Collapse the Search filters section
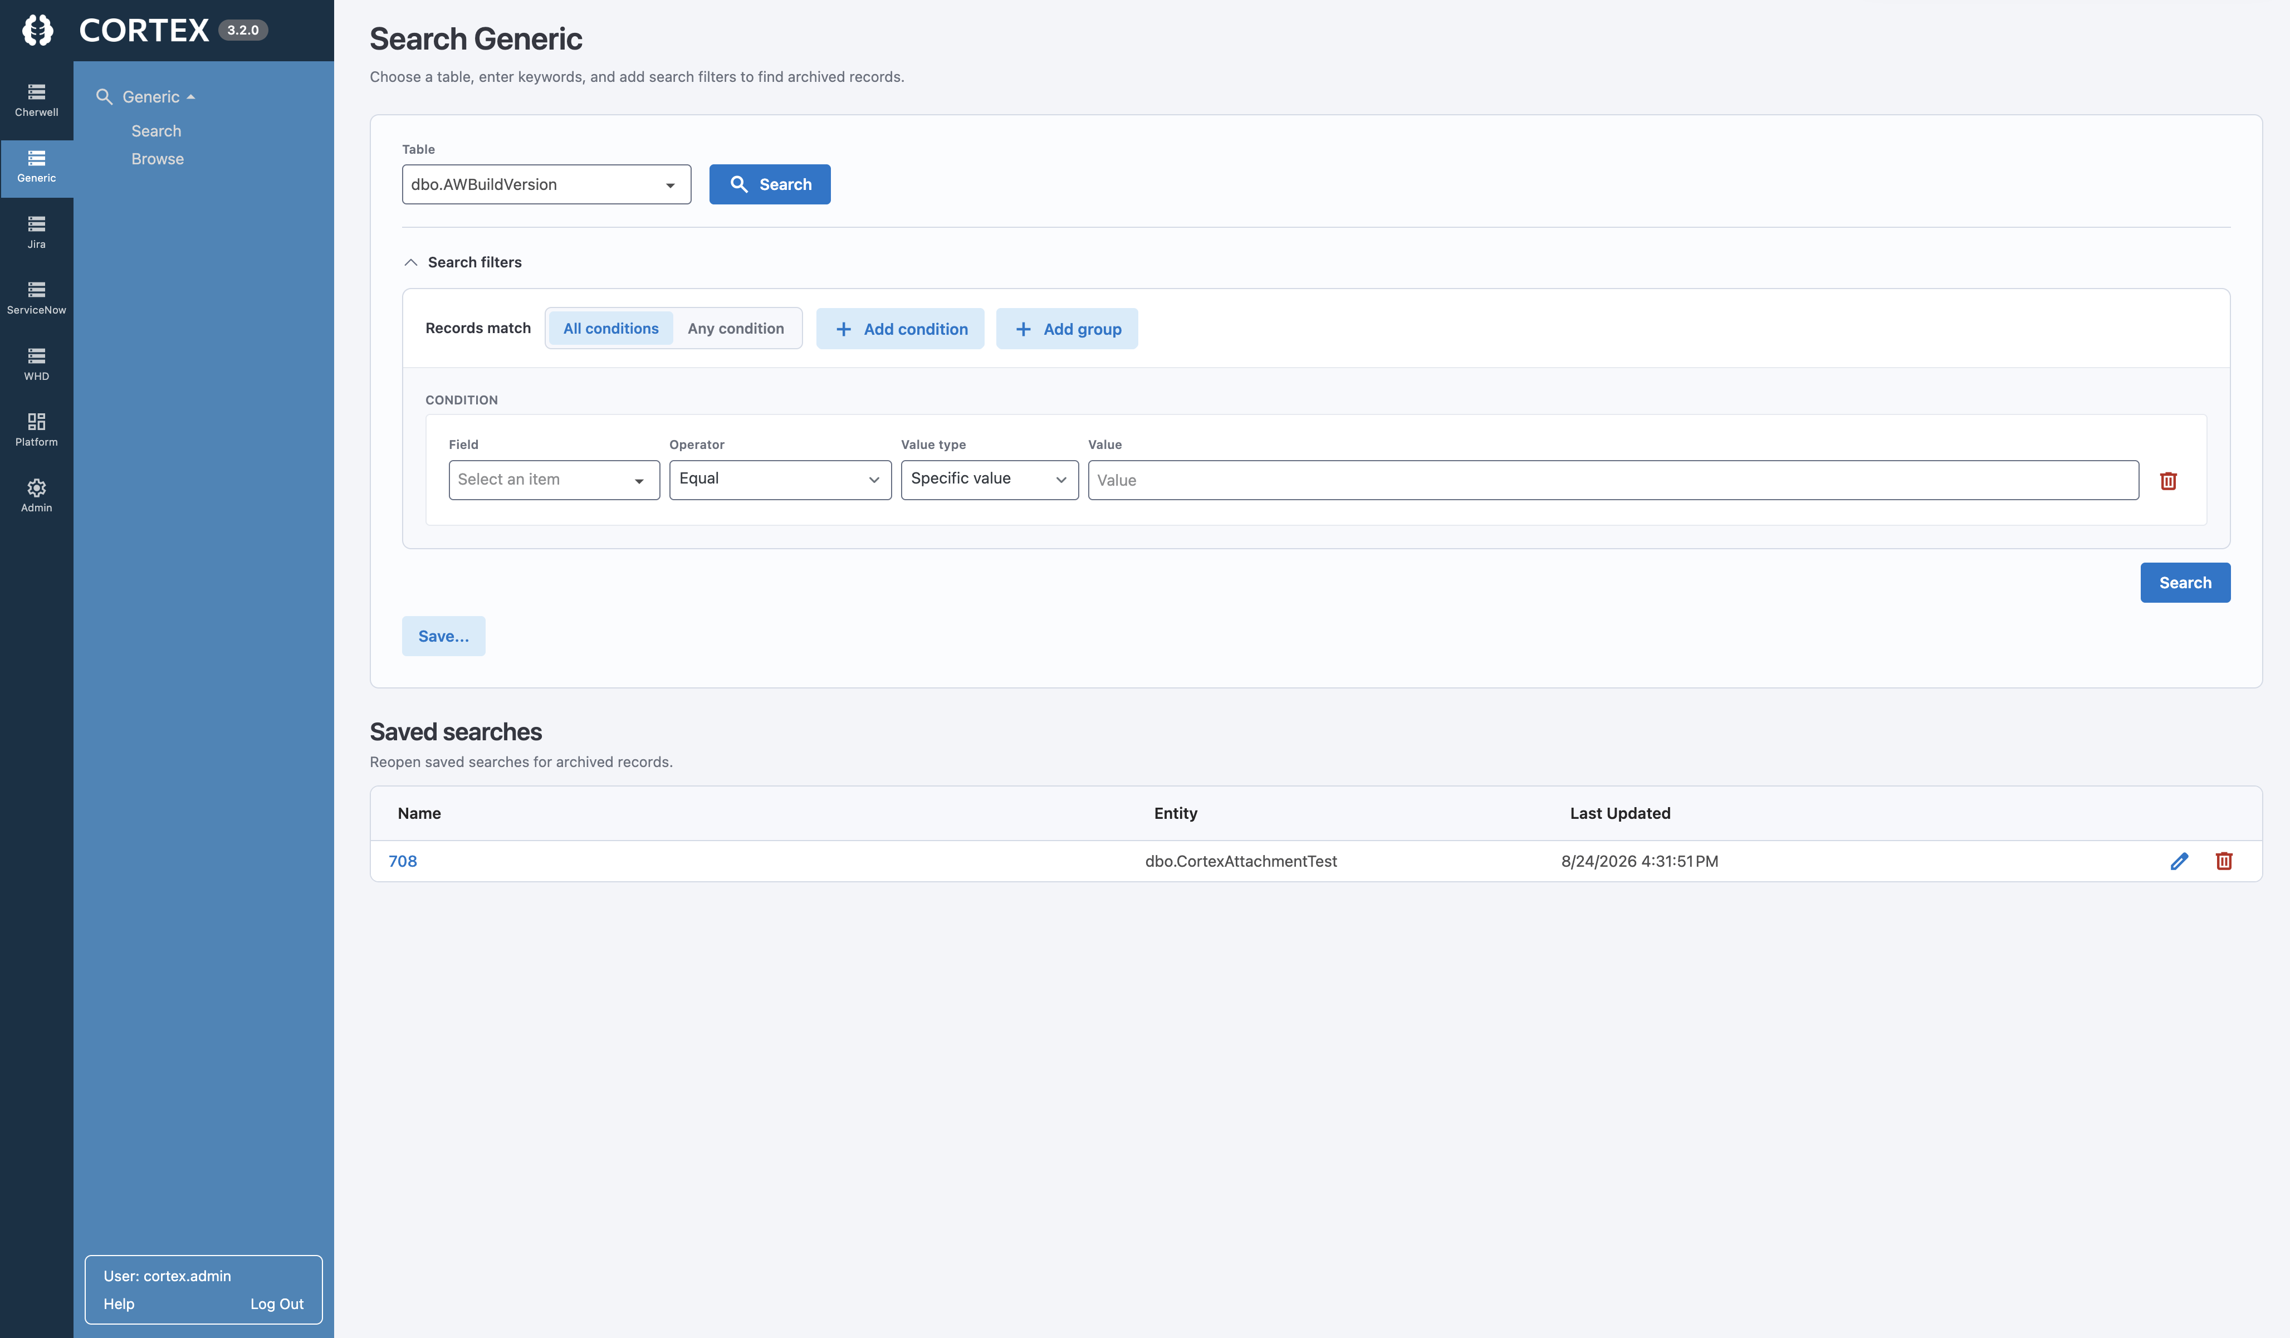2290x1338 pixels. [411, 263]
